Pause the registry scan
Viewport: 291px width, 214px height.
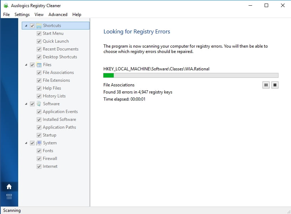266,85
